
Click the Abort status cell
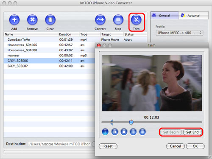click(x=128, y=40)
